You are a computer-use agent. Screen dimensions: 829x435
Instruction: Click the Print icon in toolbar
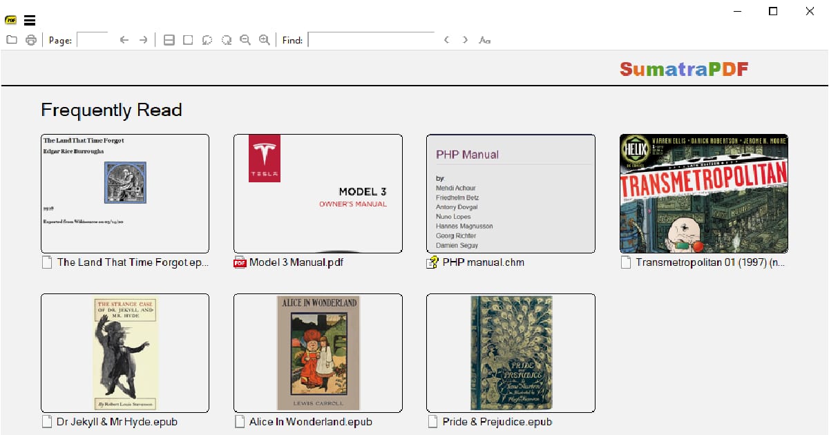click(31, 40)
